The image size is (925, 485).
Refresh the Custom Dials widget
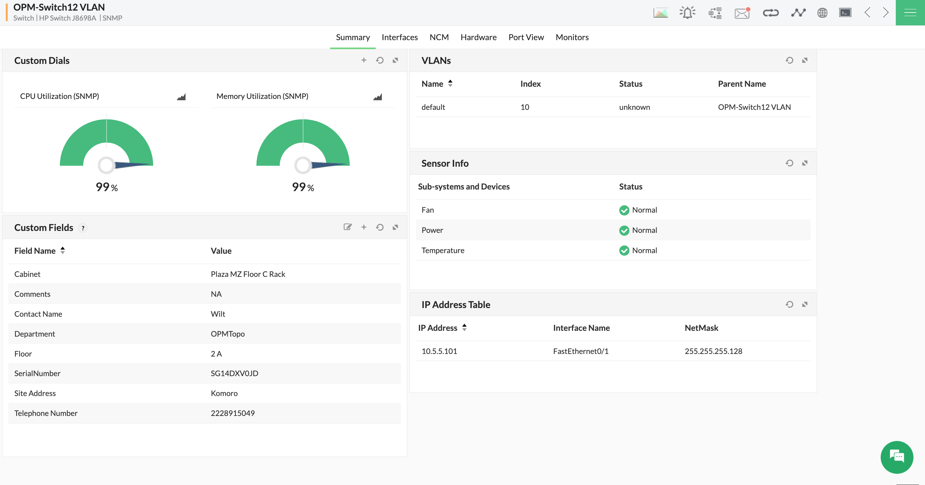click(380, 60)
